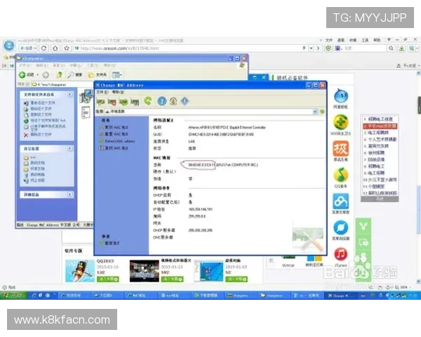Click the Baidu browser app icon
421x337 pixels.
(x=341, y=227)
